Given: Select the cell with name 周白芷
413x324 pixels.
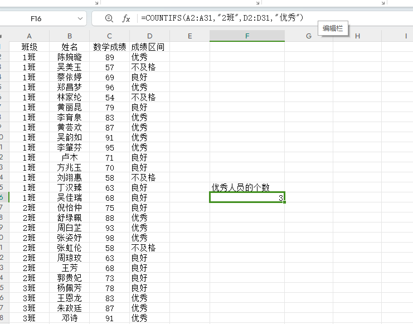Looking at the screenshot, I should pos(70,228).
